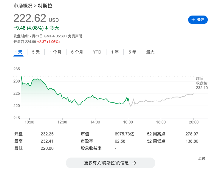
Task: Click the green down arrow next to 今天
Action: 47,28
